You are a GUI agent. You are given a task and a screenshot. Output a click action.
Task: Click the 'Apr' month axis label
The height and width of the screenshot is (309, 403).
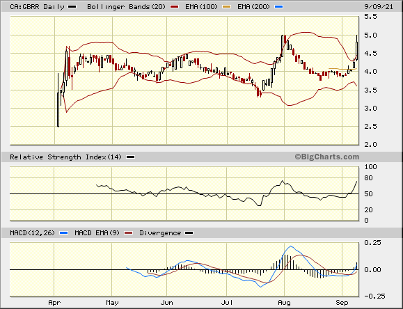54,303
